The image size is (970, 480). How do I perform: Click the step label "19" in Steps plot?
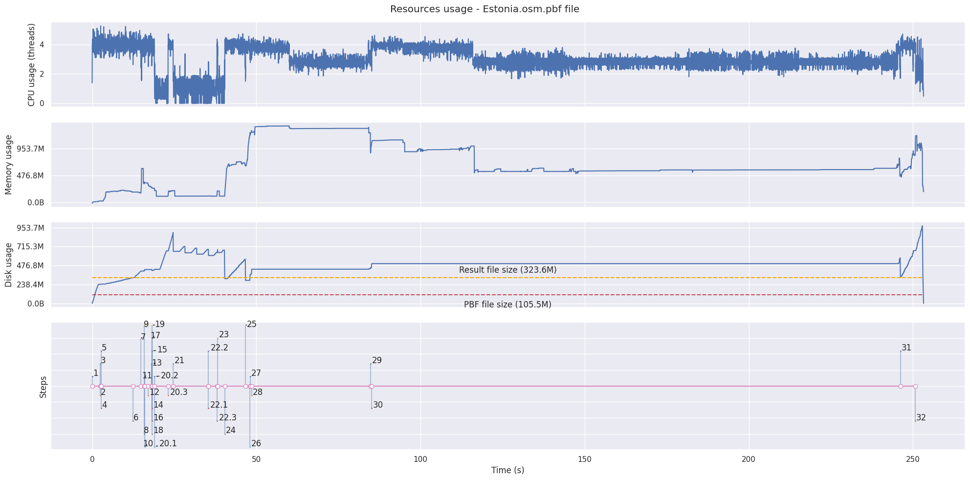(x=160, y=325)
